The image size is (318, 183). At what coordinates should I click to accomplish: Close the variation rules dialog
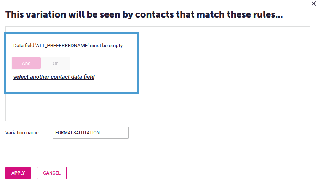(313, 3)
